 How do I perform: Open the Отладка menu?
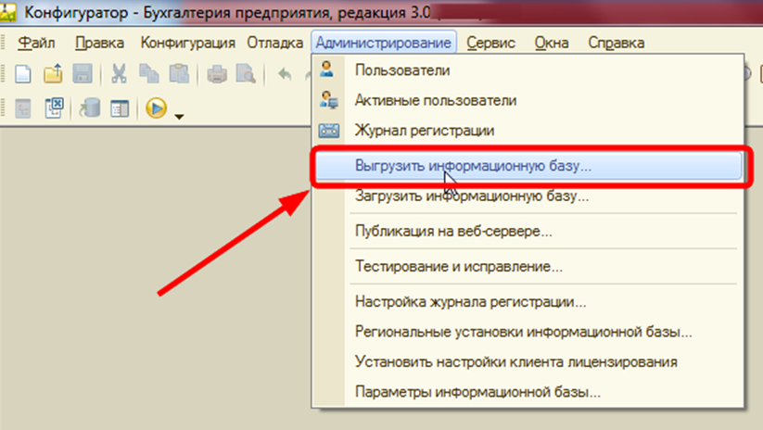[275, 43]
